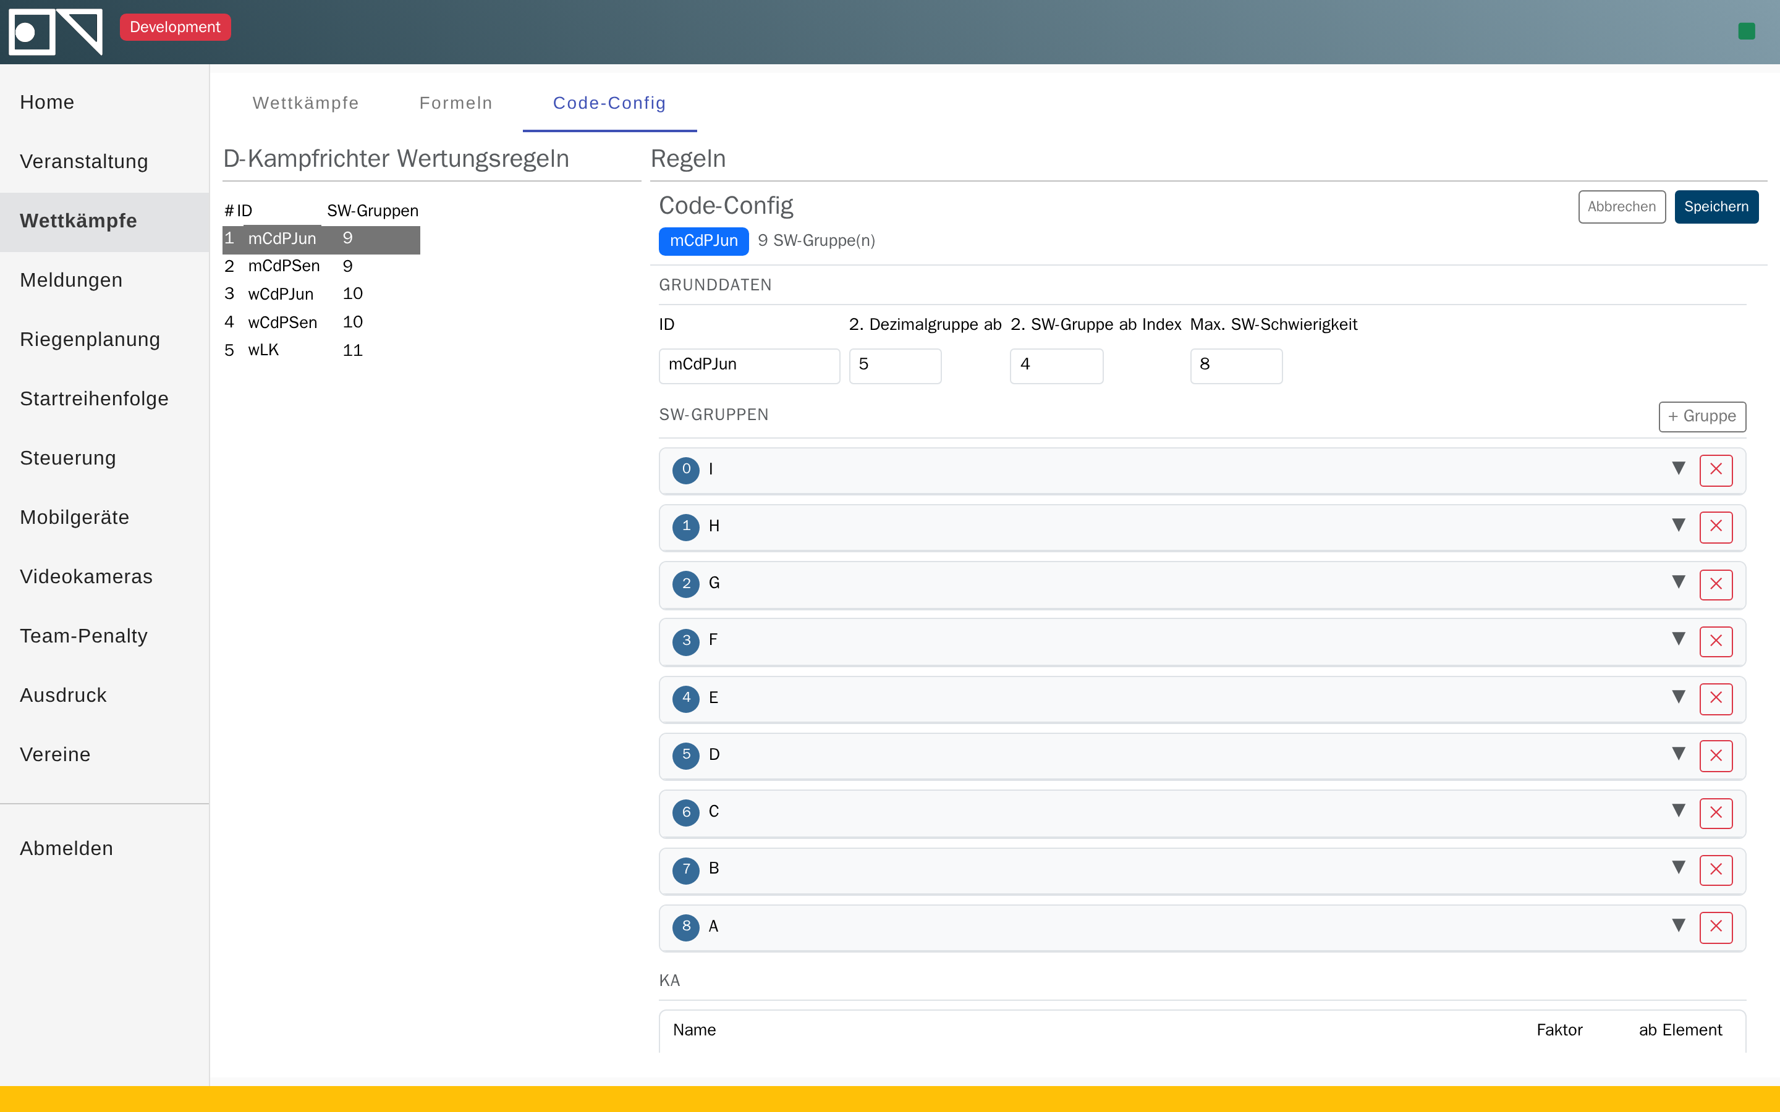Viewport: 1780px width, 1112px height.
Task: Expand SW-Gruppe D with the arrow
Action: point(1678,754)
